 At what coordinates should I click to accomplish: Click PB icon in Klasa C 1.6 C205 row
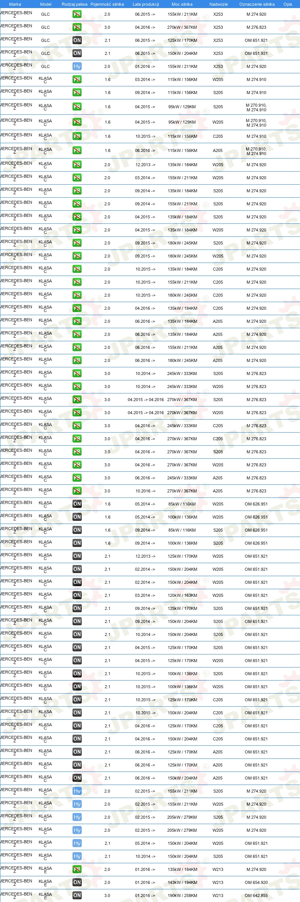point(77,136)
